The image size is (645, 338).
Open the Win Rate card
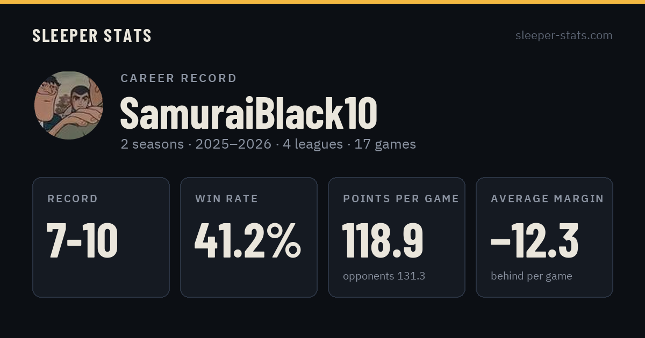tap(249, 237)
